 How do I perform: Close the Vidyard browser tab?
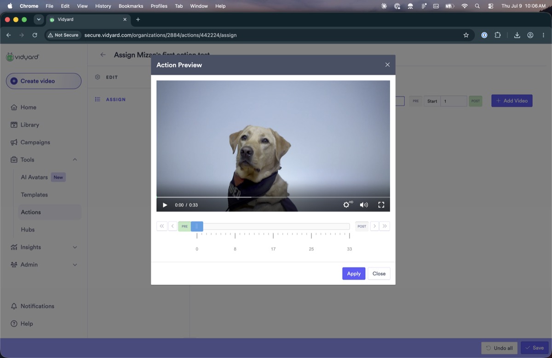tap(125, 19)
